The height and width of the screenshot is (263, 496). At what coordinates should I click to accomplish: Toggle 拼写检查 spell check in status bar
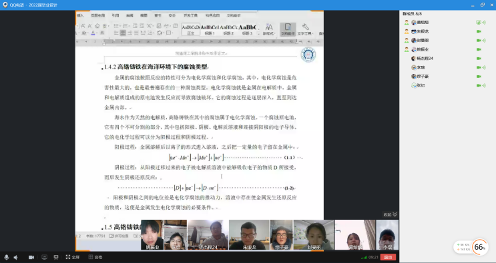pyautogui.click(x=119, y=236)
